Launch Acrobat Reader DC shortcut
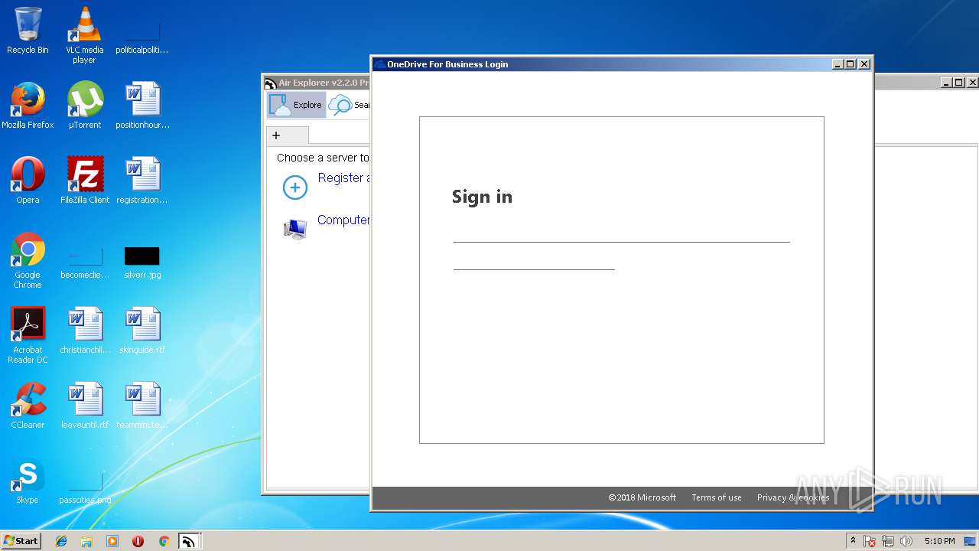979x551 pixels. 28,335
